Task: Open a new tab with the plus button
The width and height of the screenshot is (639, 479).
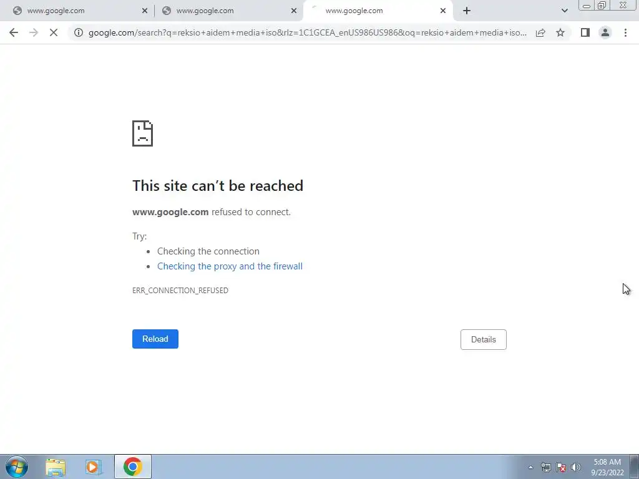Action: 467,11
